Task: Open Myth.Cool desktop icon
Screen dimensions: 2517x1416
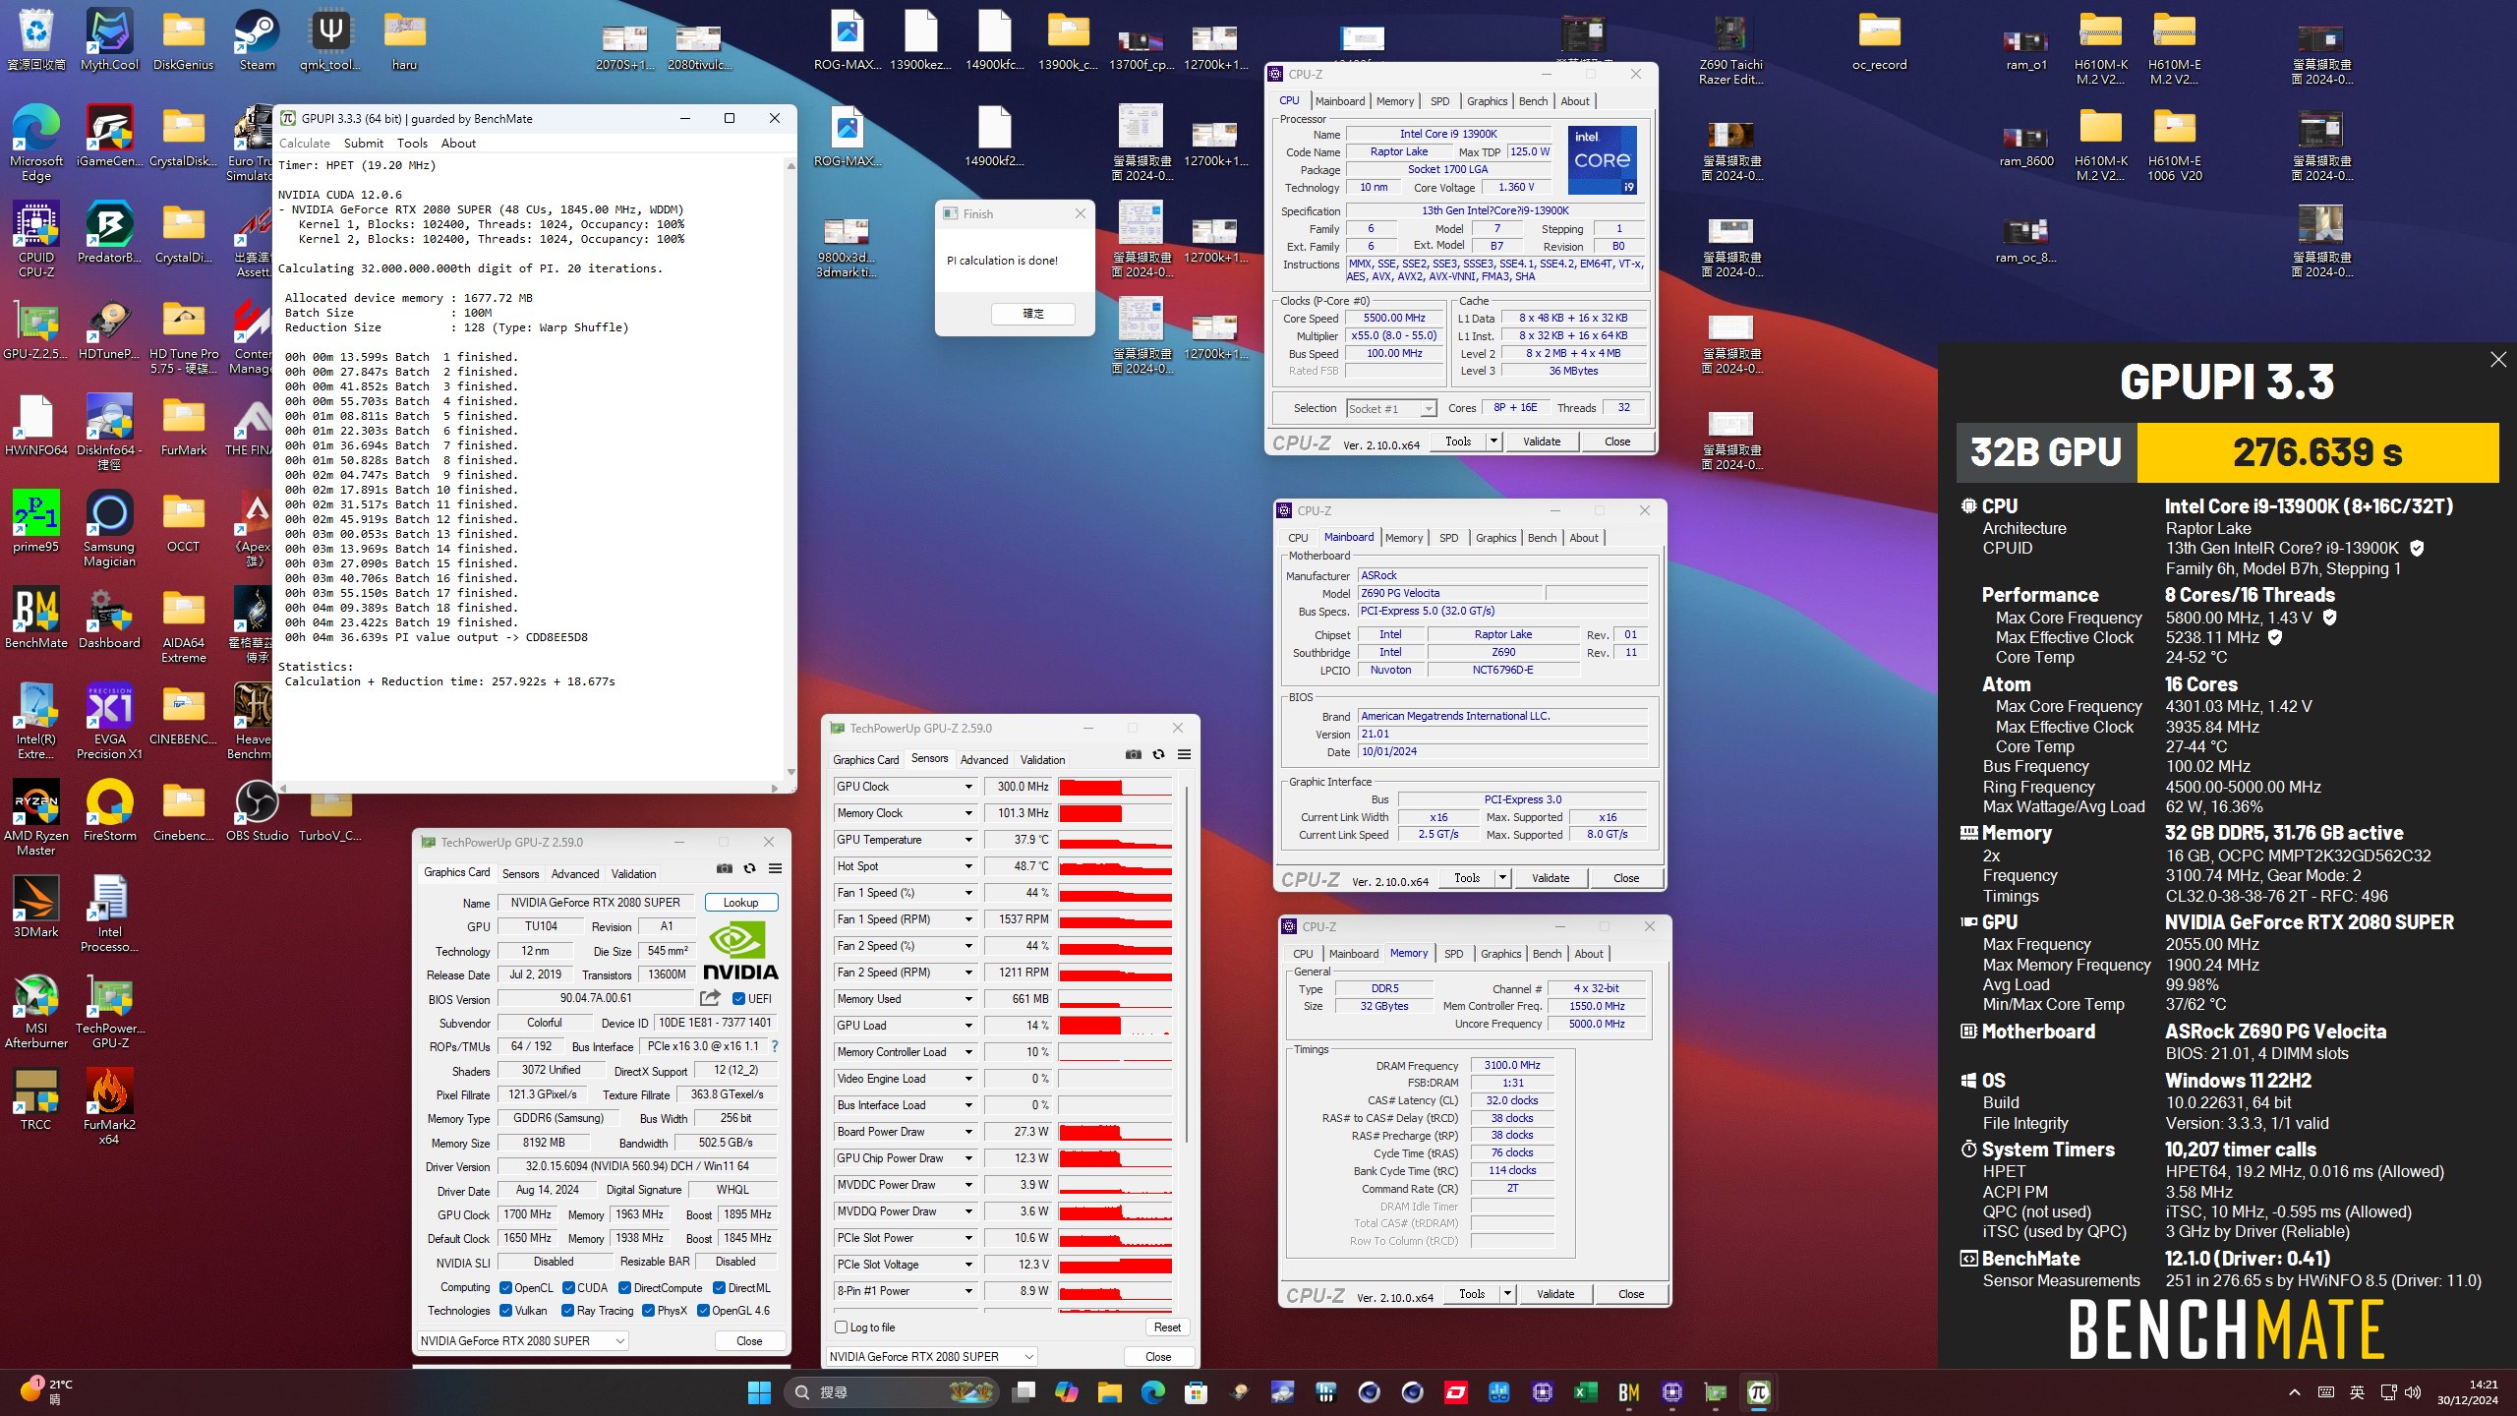Action: tap(109, 40)
